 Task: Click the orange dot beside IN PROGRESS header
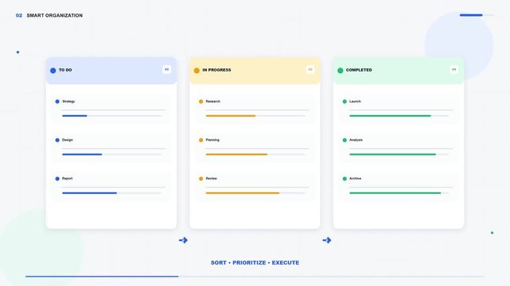pos(197,71)
